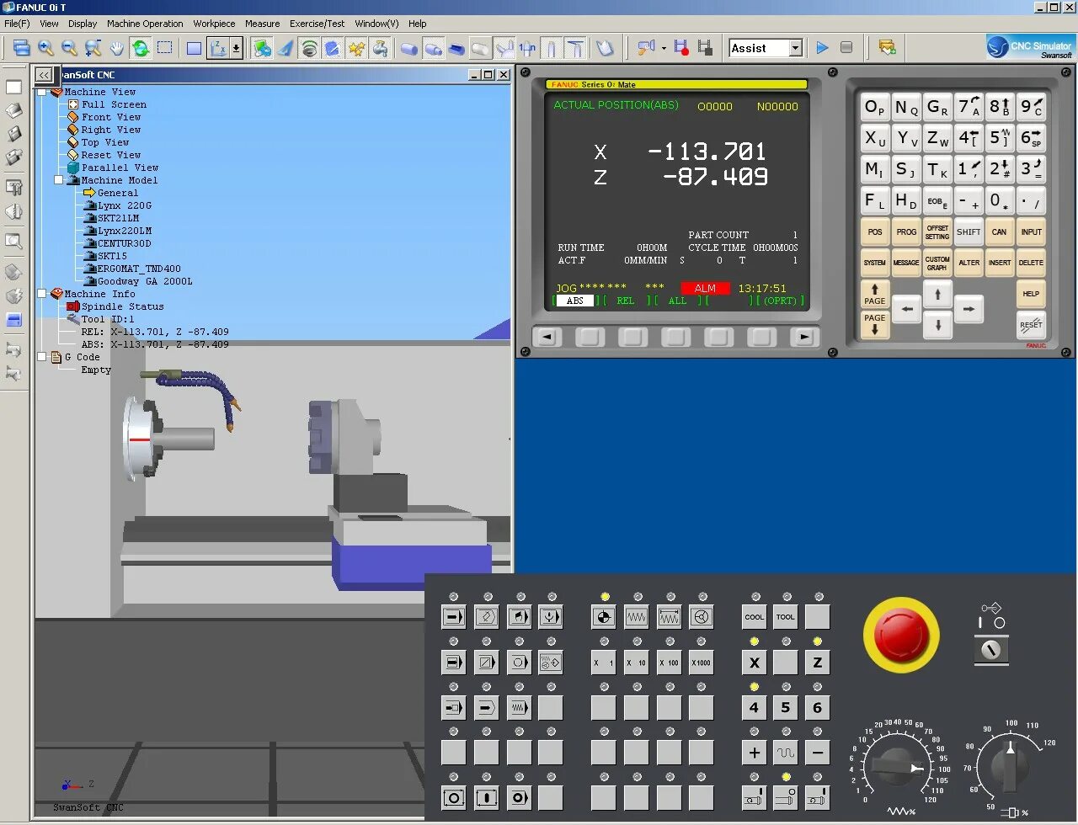Toggle the TOOL button on operator panel
The height and width of the screenshot is (825, 1078).
pyautogui.click(x=786, y=617)
